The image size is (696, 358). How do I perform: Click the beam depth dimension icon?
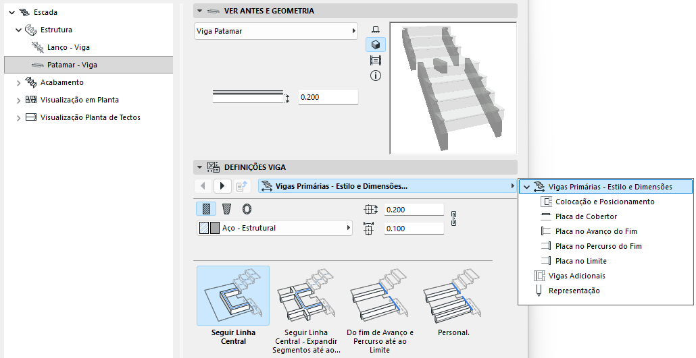[x=368, y=229]
